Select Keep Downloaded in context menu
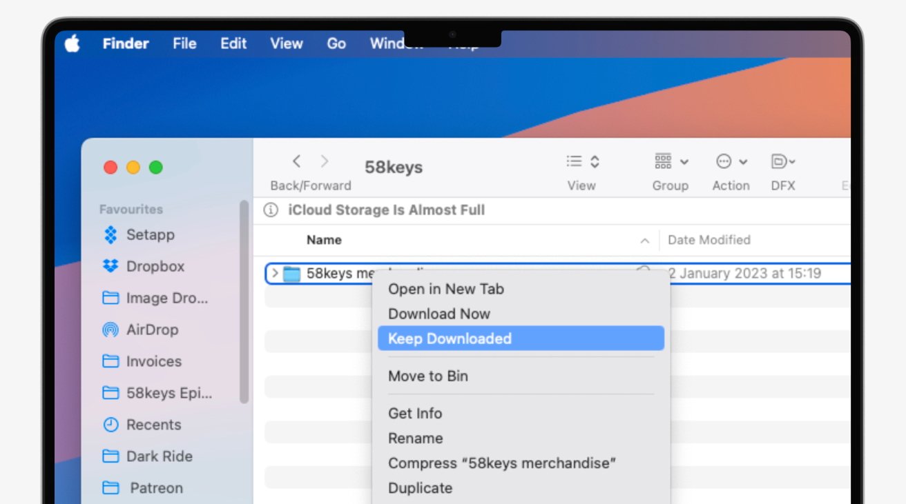The image size is (906, 504). point(521,339)
